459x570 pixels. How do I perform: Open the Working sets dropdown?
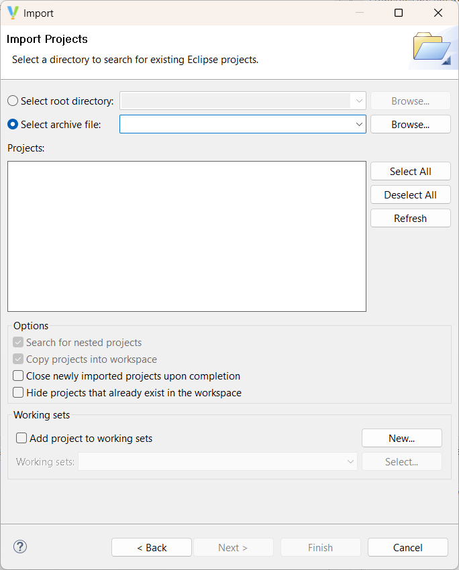[350, 461]
